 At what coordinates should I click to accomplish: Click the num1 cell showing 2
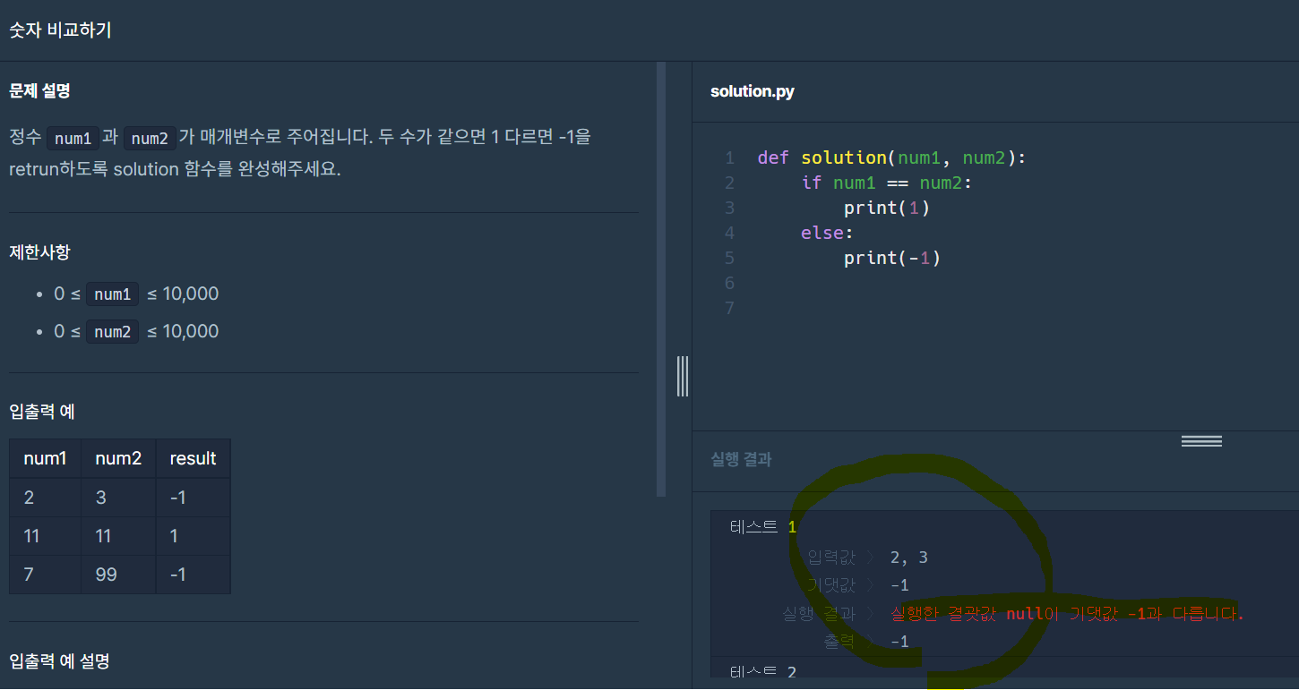(x=45, y=497)
